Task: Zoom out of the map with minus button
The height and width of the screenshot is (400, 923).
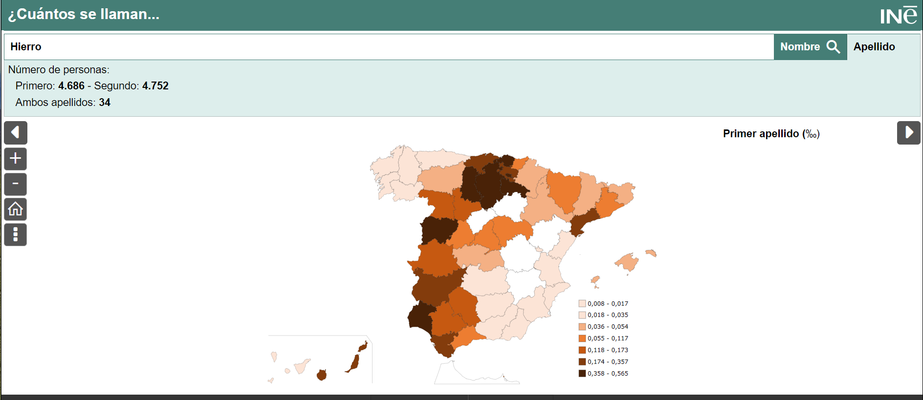Action: [x=16, y=184]
